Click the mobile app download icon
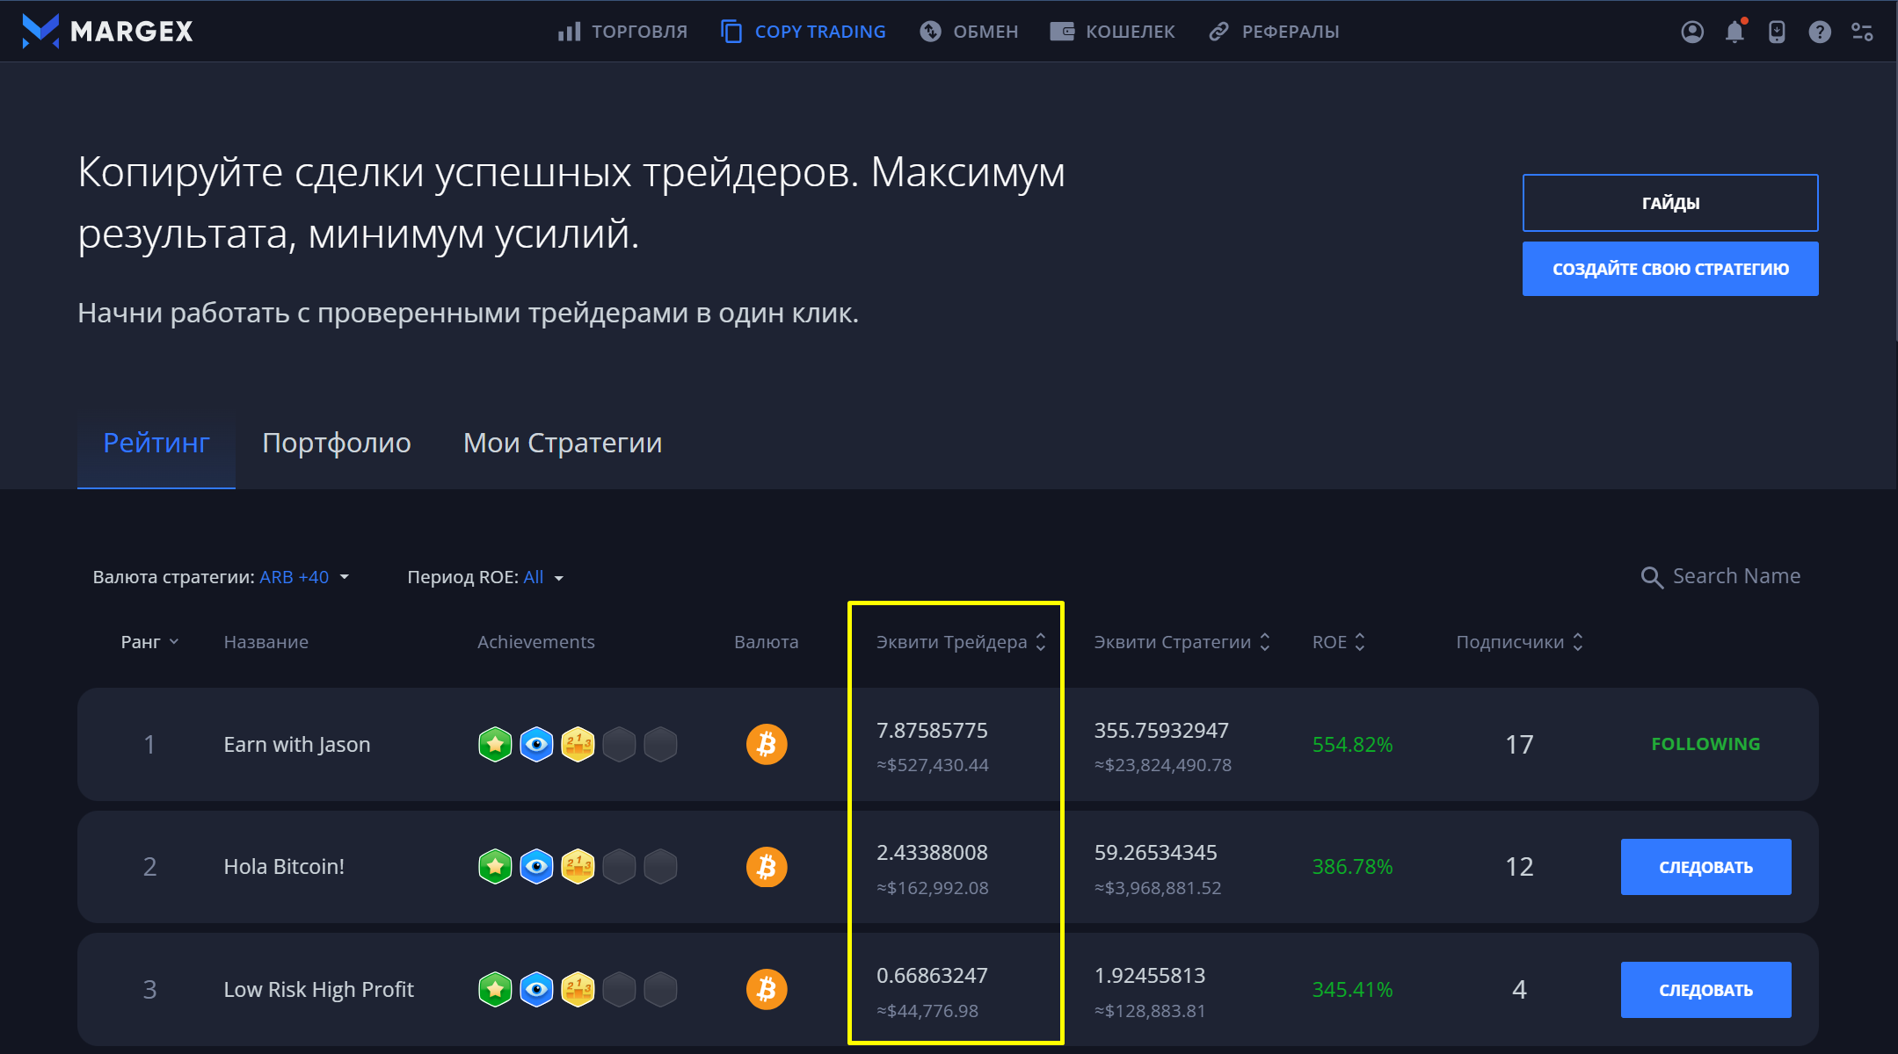 (x=1777, y=32)
